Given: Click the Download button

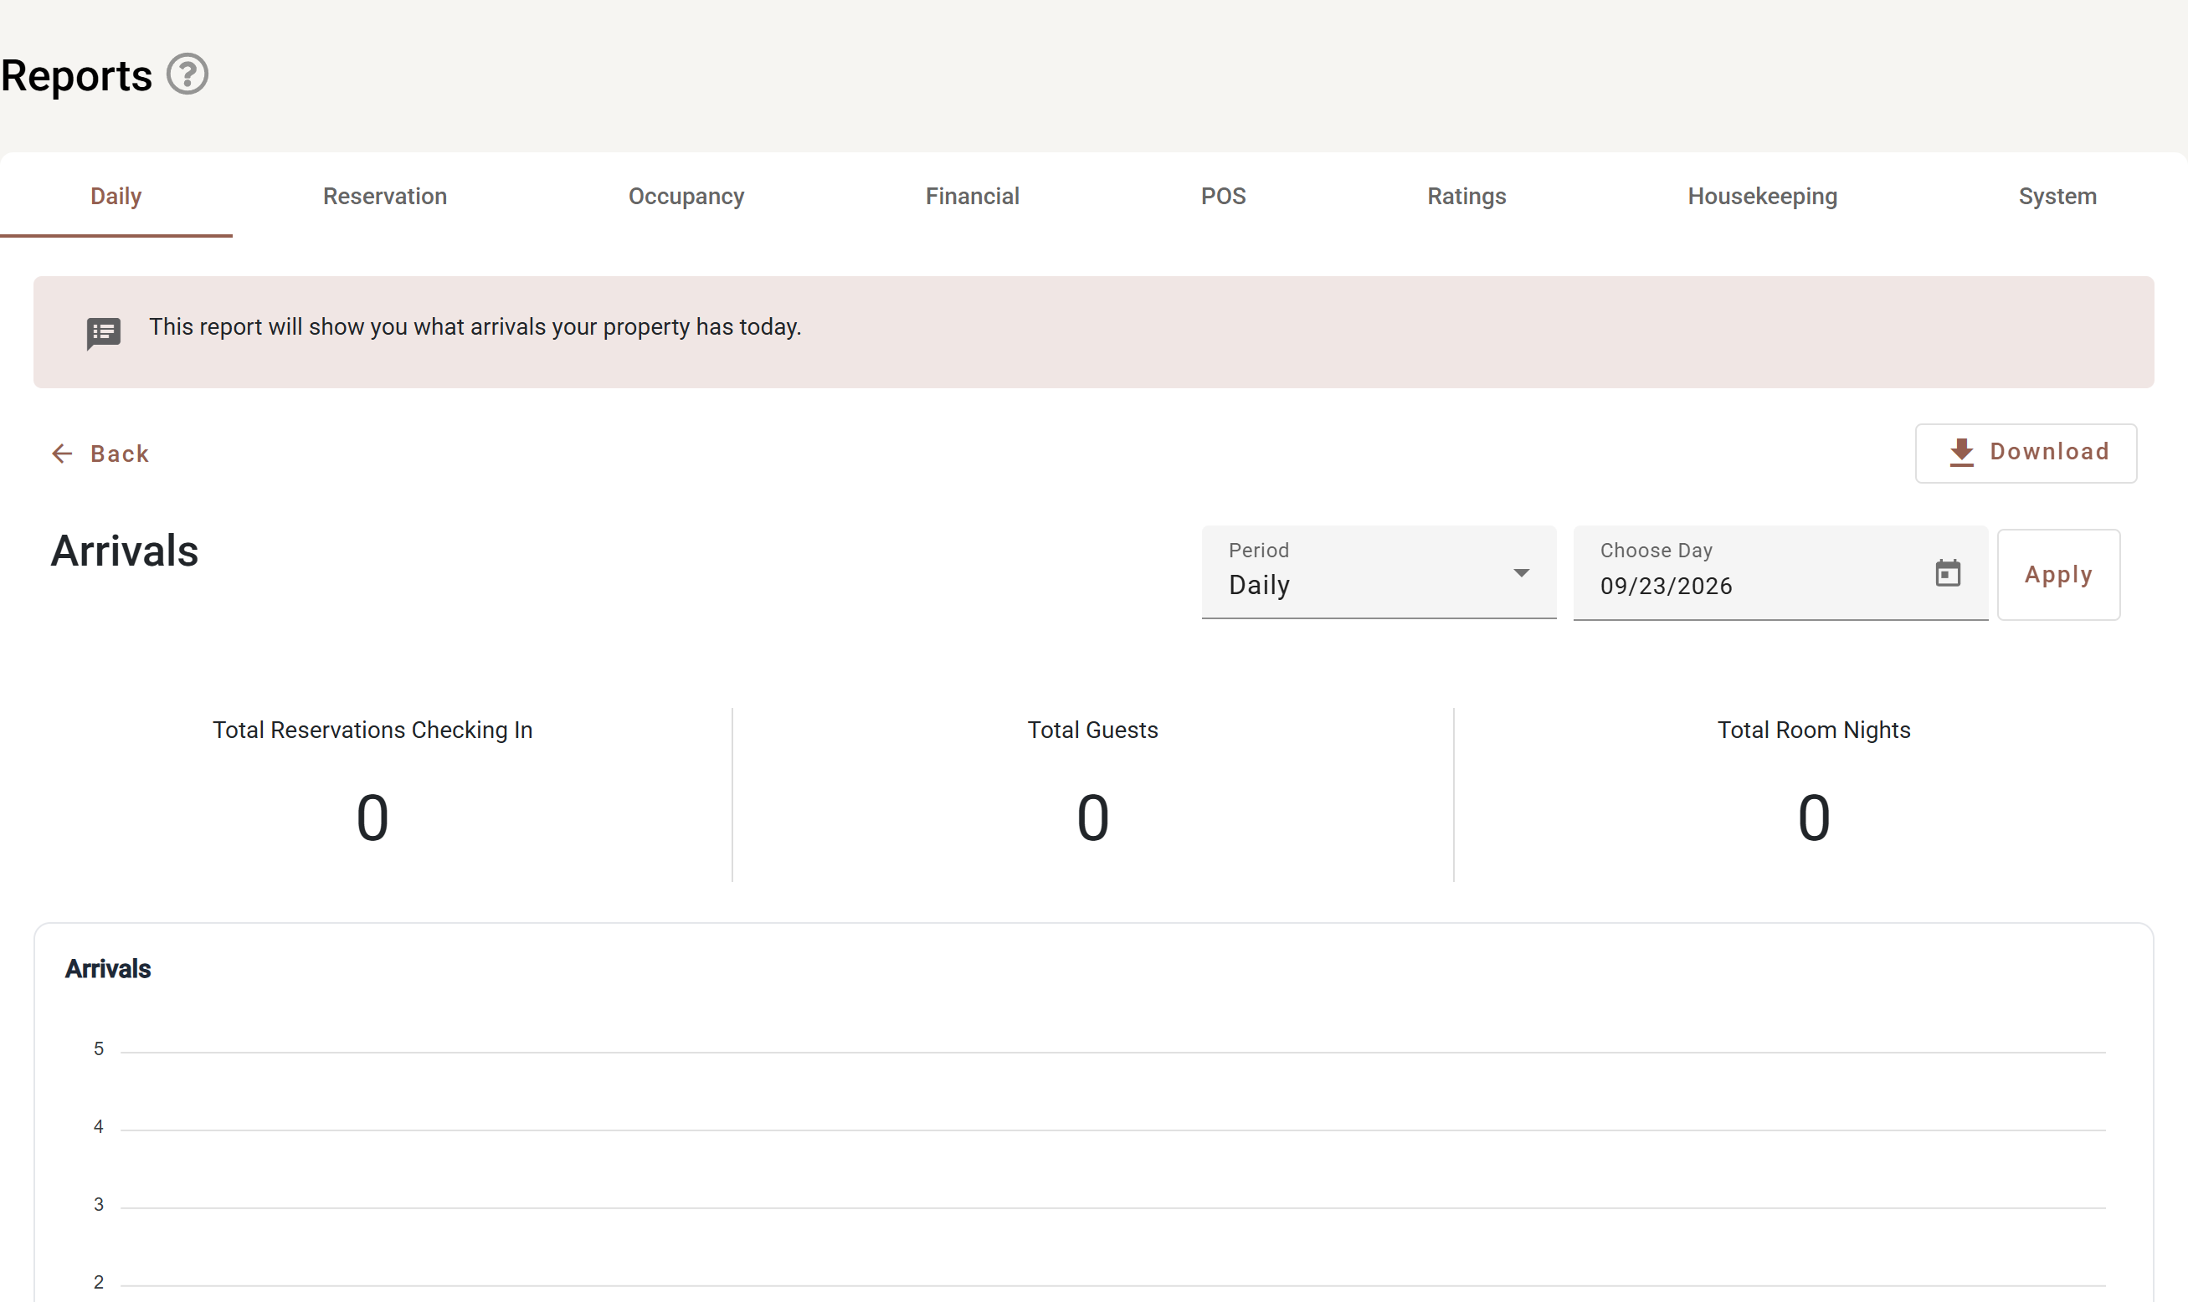Looking at the screenshot, I should (x=2026, y=453).
